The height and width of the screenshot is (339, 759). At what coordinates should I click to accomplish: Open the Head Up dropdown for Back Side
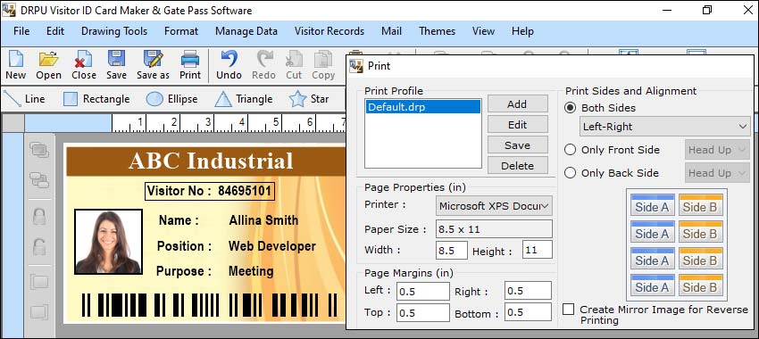(717, 173)
